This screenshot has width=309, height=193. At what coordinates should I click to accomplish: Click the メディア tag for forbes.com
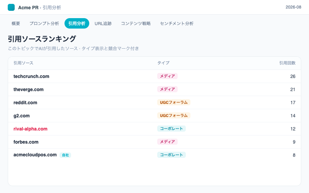(x=167, y=142)
